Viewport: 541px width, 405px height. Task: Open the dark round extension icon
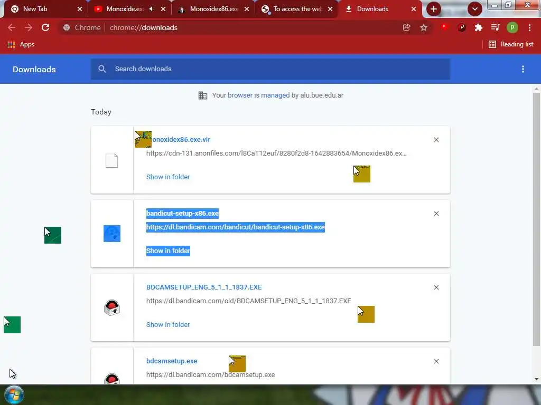(462, 27)
